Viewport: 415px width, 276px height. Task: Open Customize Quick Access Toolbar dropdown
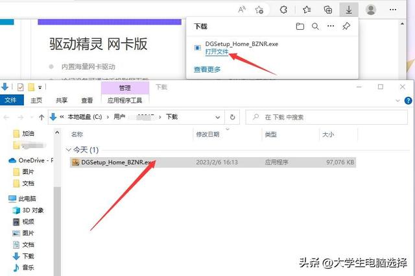point(40,87)
